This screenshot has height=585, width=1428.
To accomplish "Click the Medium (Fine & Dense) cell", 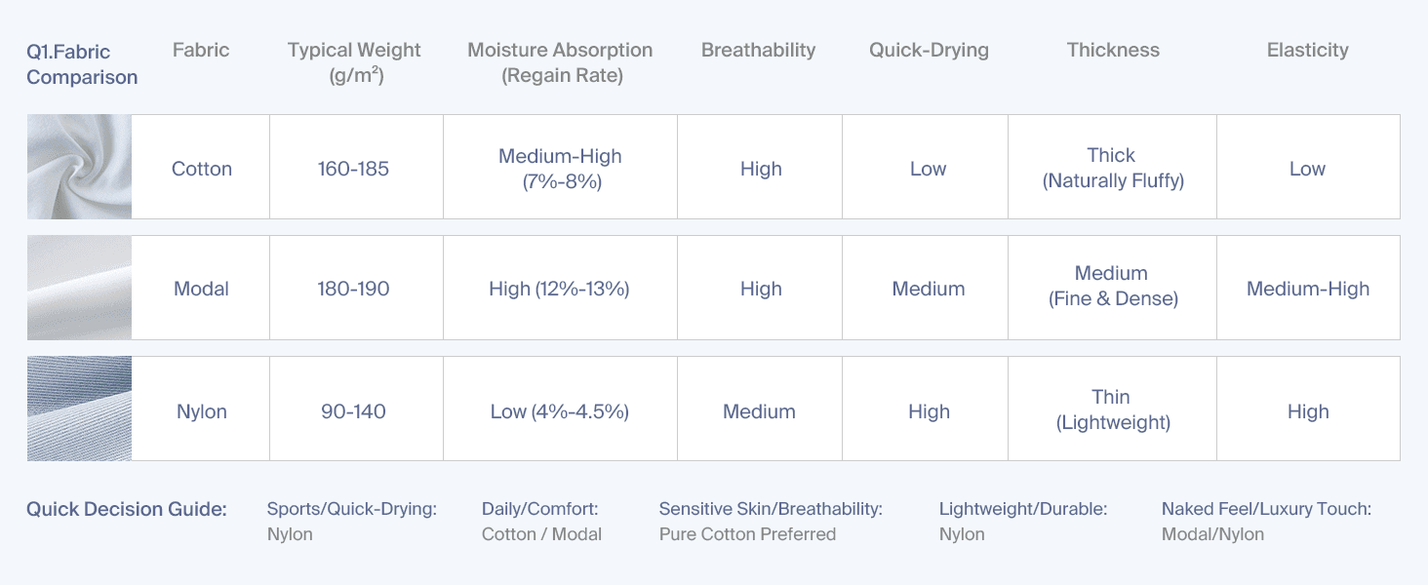I will pyautogui.click(x=1112, y=288).
